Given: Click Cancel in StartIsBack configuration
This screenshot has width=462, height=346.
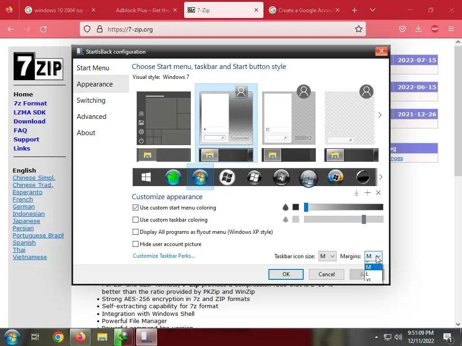Looking at the screenshot, I should pyautogui.click(x=327, y=274).
